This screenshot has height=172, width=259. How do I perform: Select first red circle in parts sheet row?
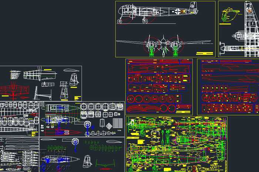click(131, 99)
